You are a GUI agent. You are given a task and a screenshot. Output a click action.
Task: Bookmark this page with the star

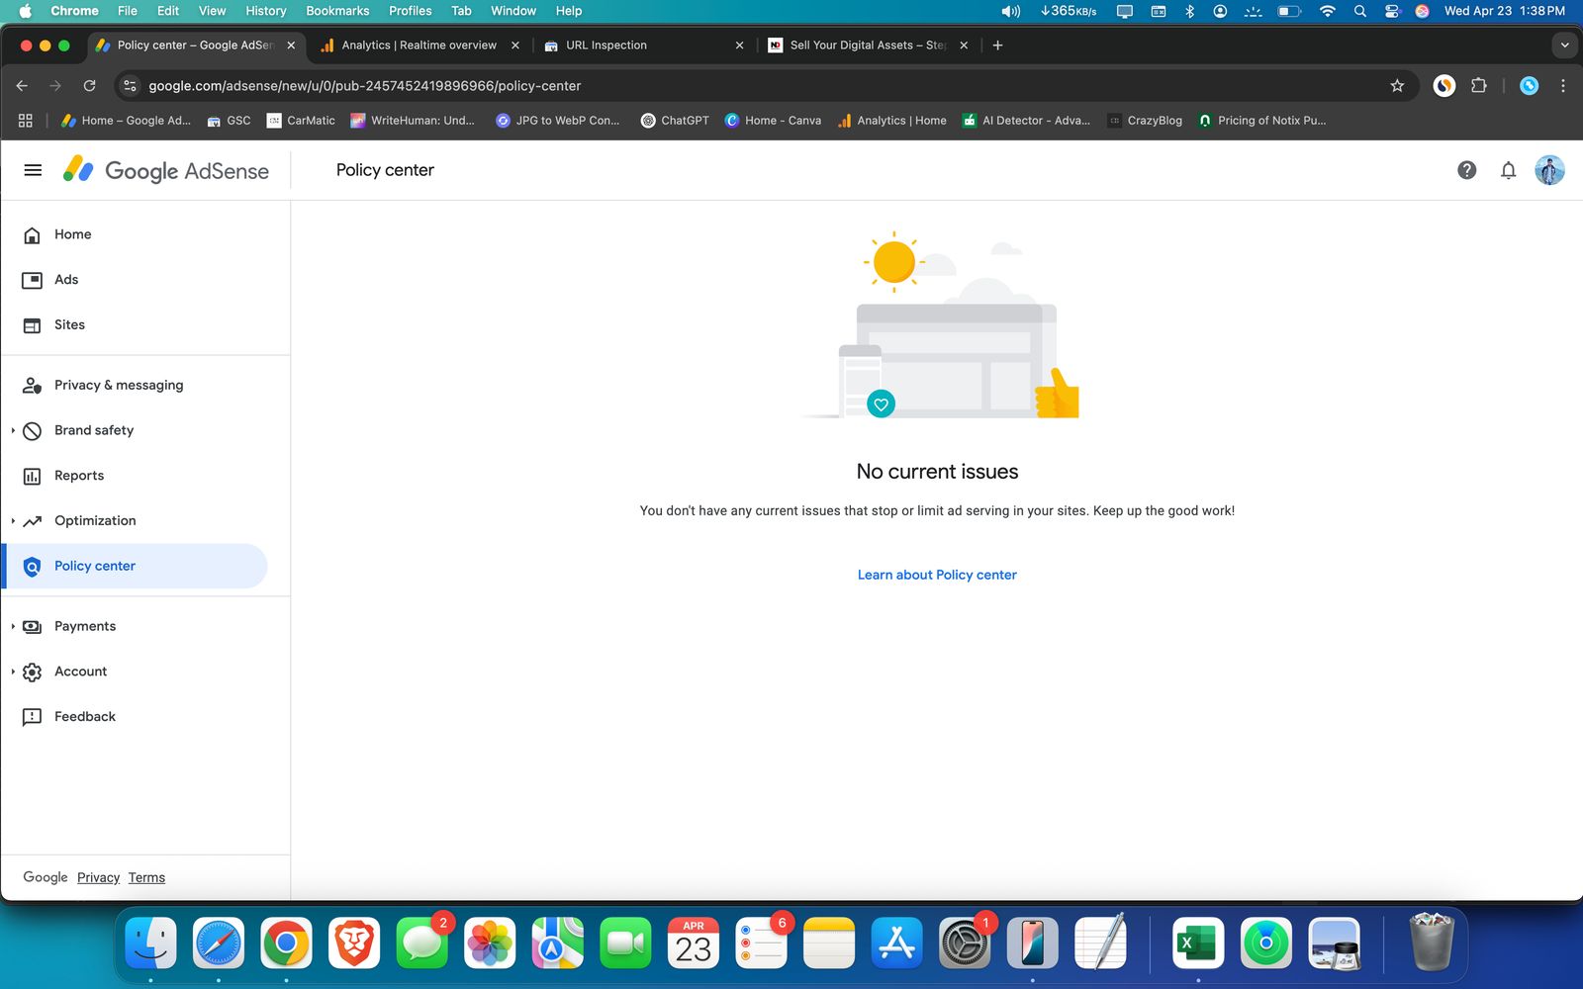click(1397, 86)
